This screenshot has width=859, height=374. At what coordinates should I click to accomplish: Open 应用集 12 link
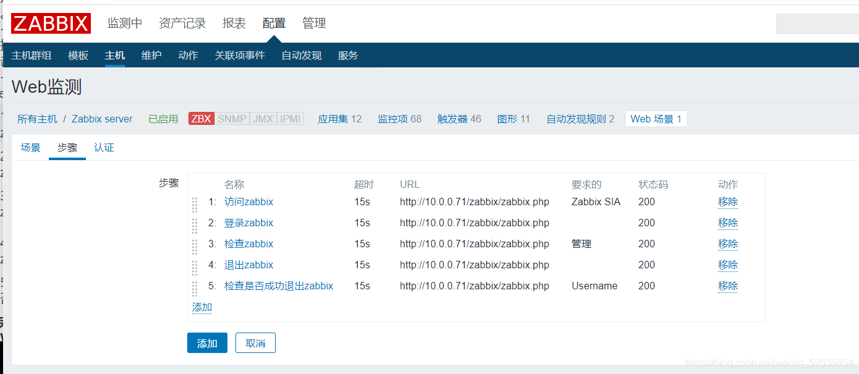(x=339, y=119)
